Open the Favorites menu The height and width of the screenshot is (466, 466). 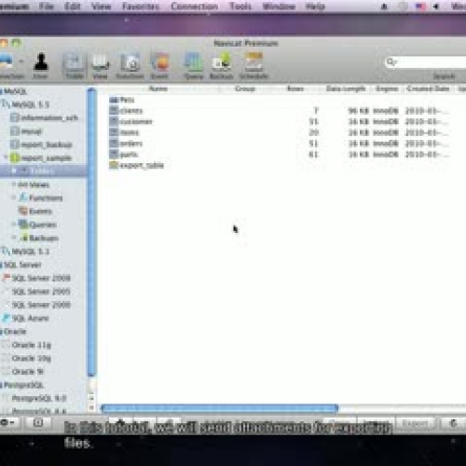pyautogui.click(x=141, y=7)
